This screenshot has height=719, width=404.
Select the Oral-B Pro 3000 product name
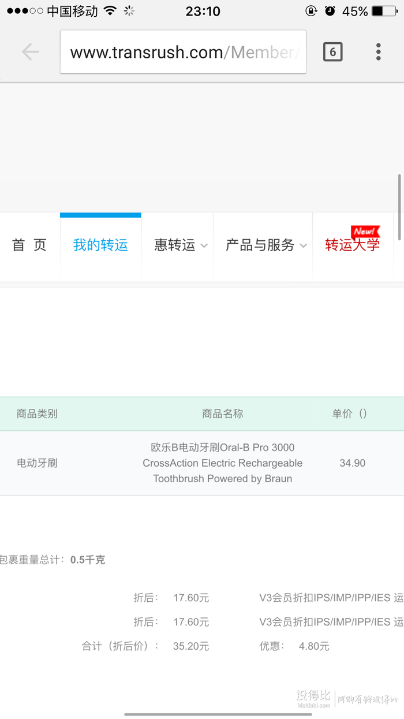click(x=223, y=463)
